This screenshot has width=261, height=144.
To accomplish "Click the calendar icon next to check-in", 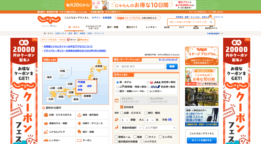I will click(x=116, y=100).
